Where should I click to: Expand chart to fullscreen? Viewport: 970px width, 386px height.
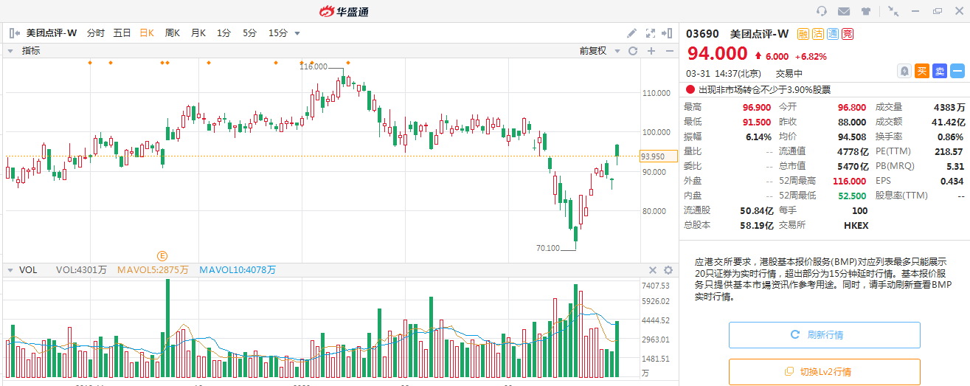point(650,33)
